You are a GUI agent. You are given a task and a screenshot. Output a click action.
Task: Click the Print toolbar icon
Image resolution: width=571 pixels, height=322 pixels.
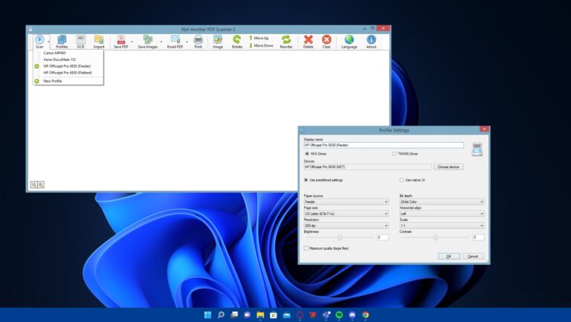[198, 41]
